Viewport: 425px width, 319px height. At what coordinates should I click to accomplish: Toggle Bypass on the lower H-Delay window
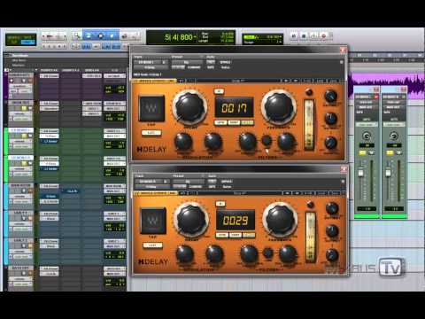click(227, 182)
